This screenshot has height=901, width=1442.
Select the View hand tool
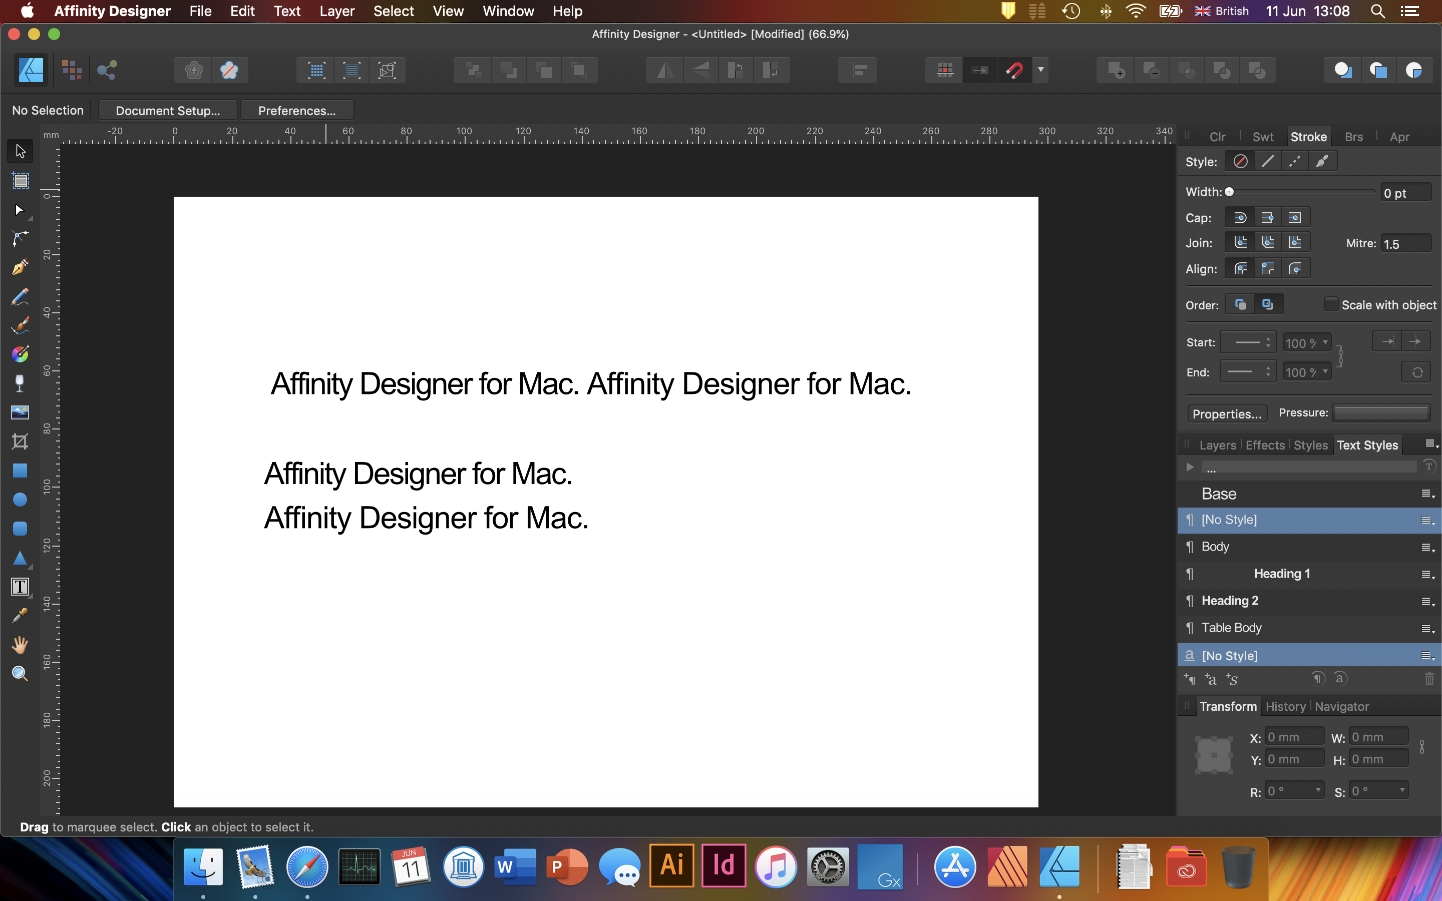click(20, 645)
